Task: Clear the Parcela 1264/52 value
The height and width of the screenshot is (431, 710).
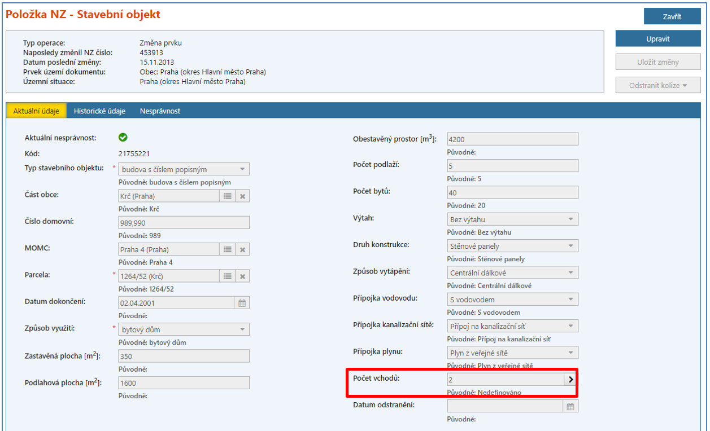Action: tap(242, 276)
